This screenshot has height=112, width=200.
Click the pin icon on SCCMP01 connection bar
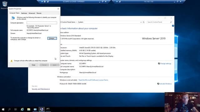(42, 2)
